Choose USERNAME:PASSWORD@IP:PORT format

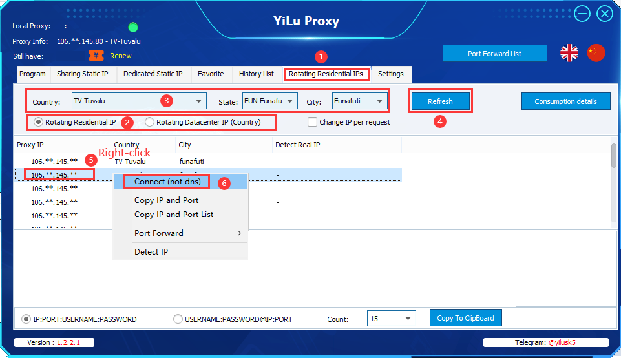click(178, 319)
